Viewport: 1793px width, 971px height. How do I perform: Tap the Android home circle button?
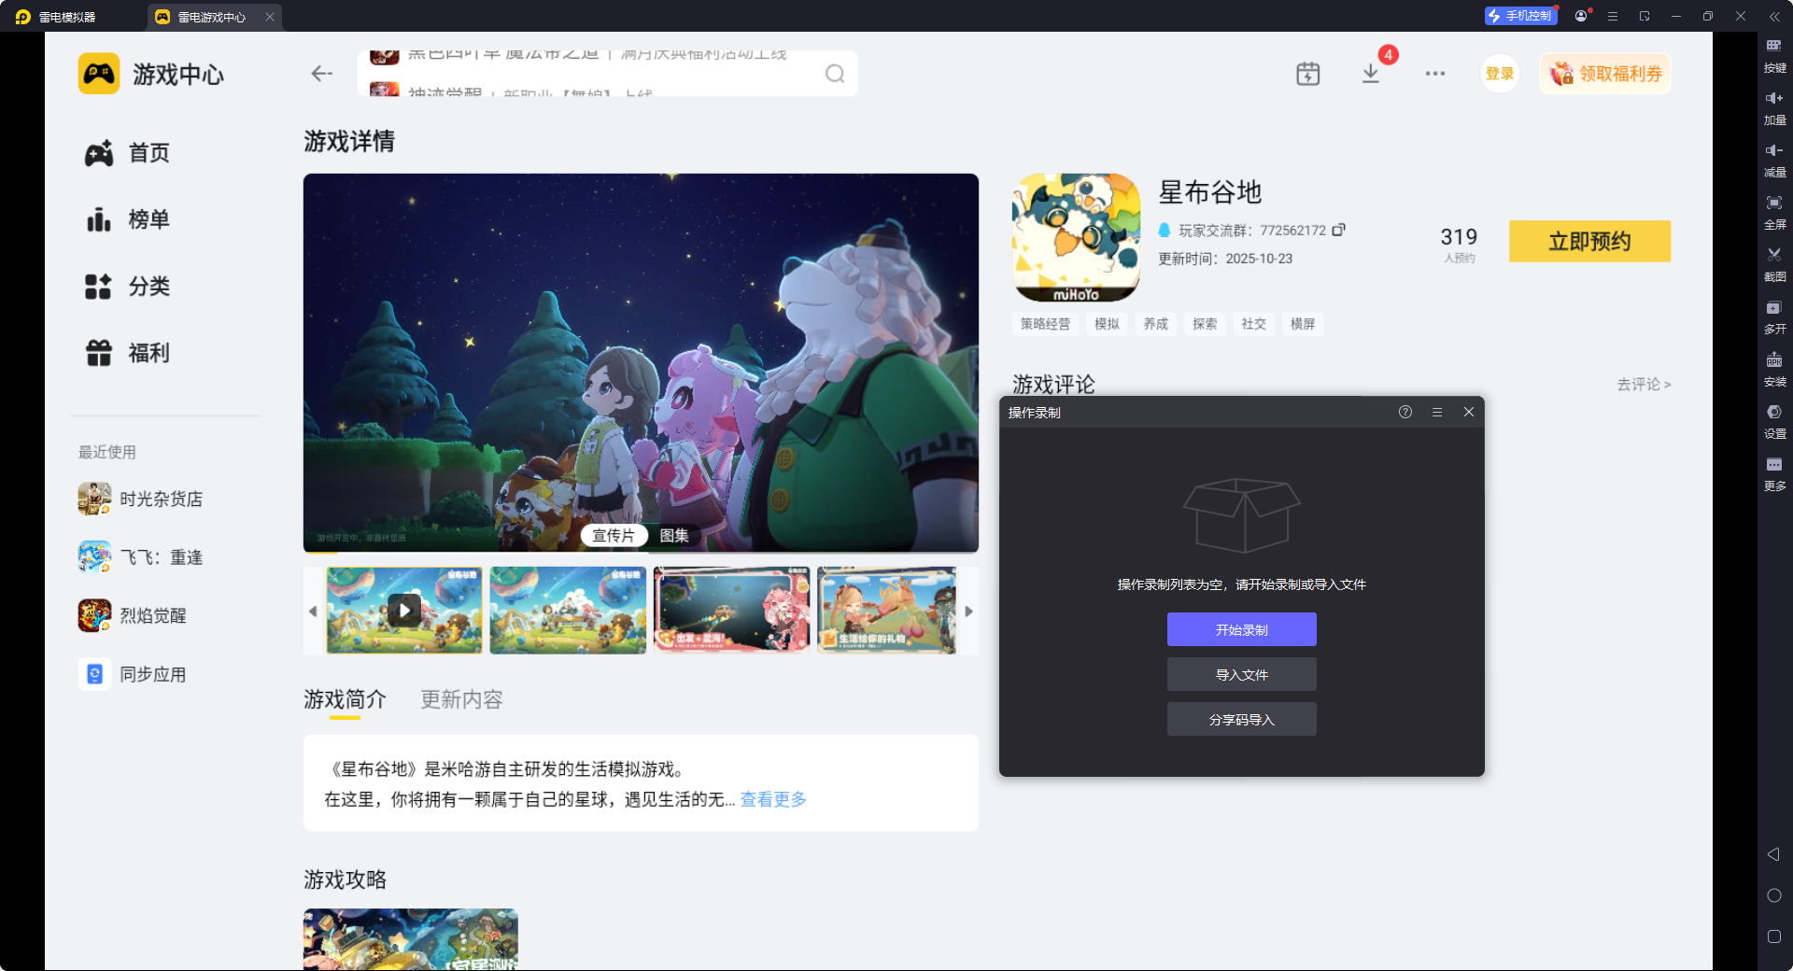tap(1774, 895)
